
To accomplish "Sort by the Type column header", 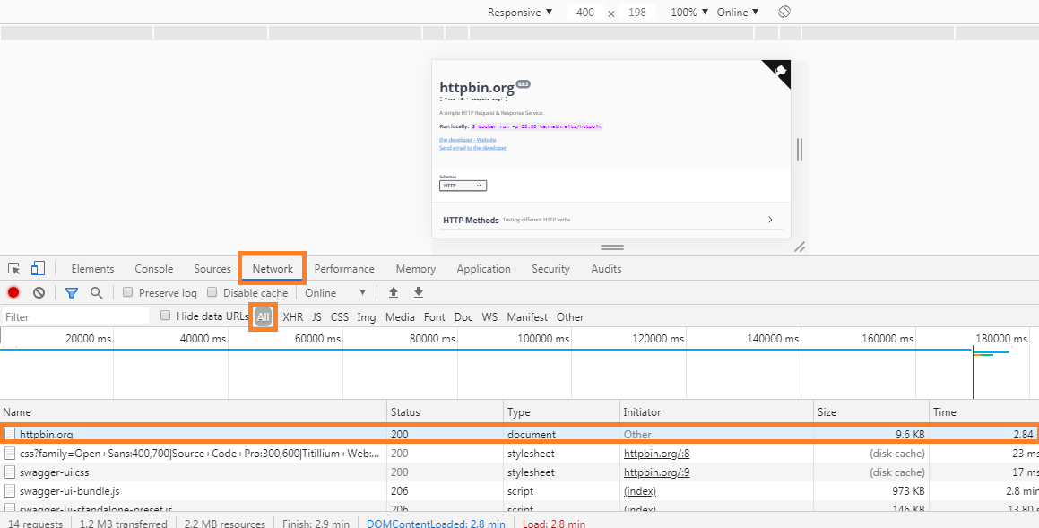I will (x=562, y=412).
